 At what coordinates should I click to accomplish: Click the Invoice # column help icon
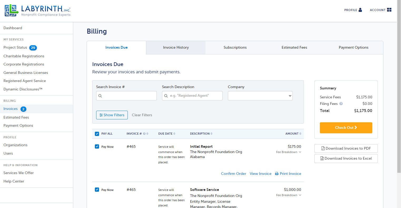144,134
